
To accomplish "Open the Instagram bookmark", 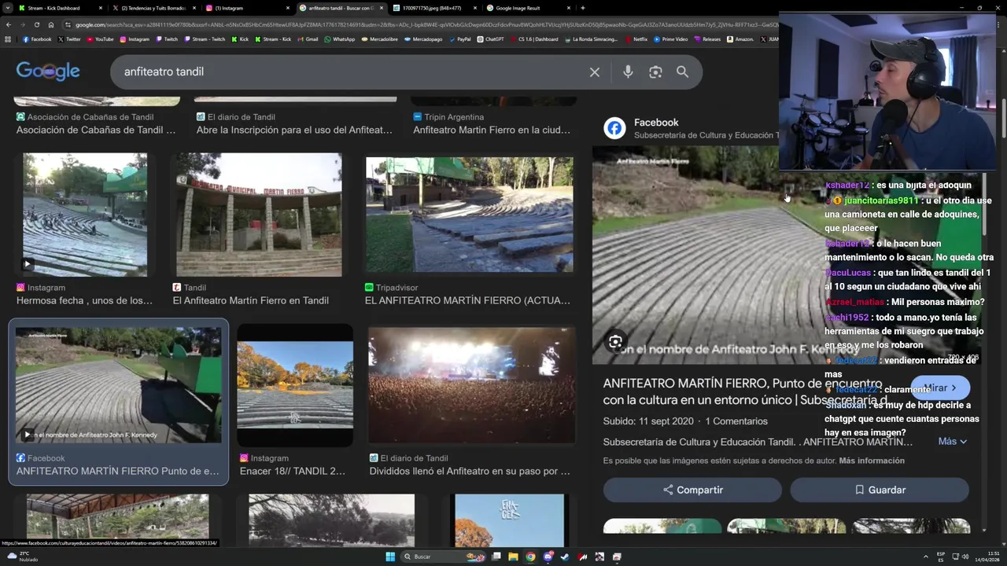I will [x=134, y=39].
